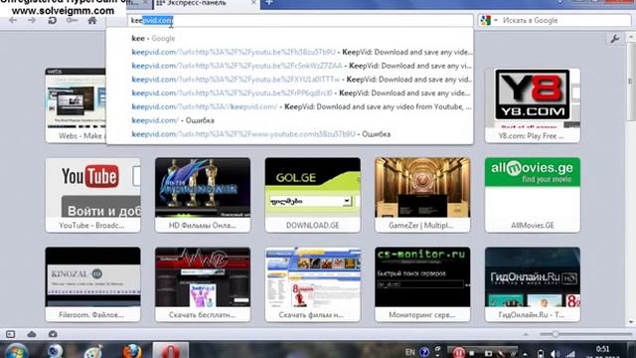Select suggestion ending with Fh58zu5Tb9U KeepVid
The image size is (636, 358).
[289, 52]
